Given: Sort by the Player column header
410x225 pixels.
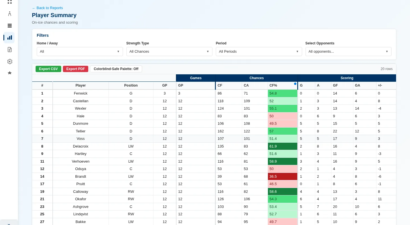Looking at the screenshot, I should [x=81, y=85].
